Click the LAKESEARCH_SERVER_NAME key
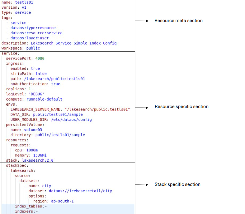Screen dimensions: 245x214 point(36,109)
